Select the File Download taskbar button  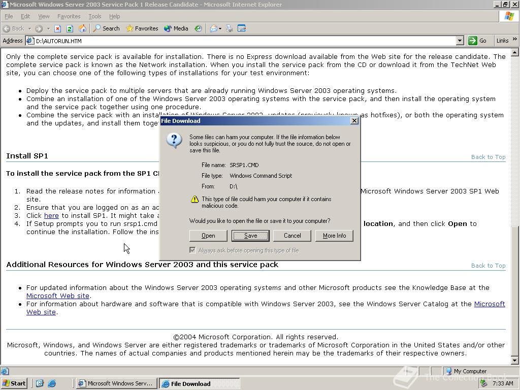[x=199, y=384]
